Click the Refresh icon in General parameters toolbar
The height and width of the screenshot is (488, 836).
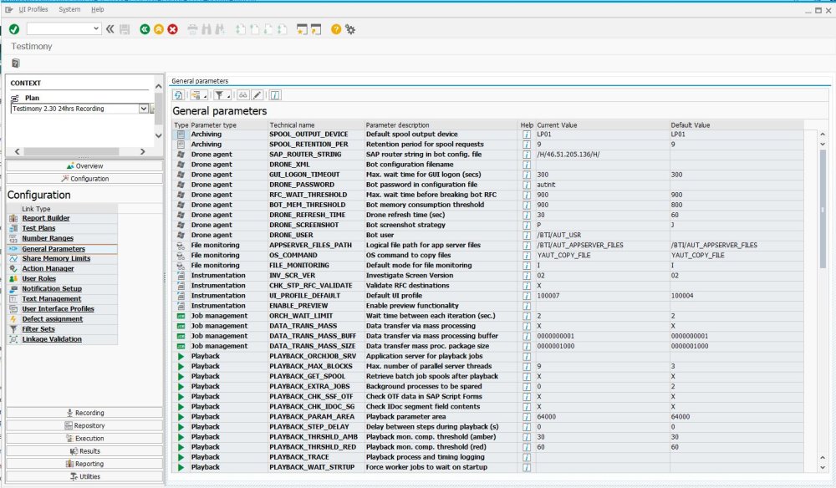pos(179,94)
